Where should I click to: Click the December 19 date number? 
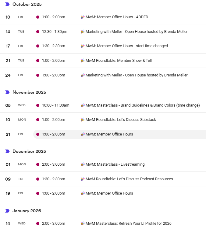(8, 193)
